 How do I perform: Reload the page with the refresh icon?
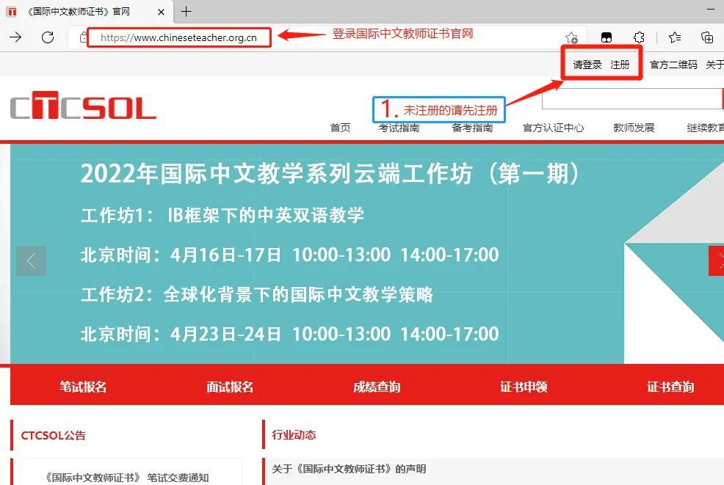click(48, 37)
